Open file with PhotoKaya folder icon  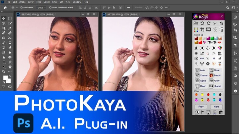point(196,23)
